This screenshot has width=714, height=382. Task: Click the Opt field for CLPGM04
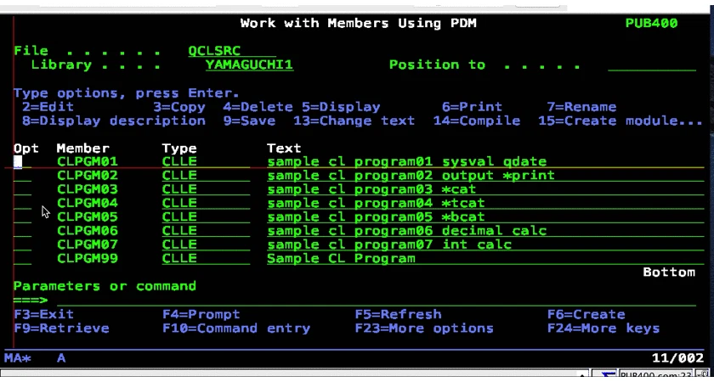(x=22, y=203)
